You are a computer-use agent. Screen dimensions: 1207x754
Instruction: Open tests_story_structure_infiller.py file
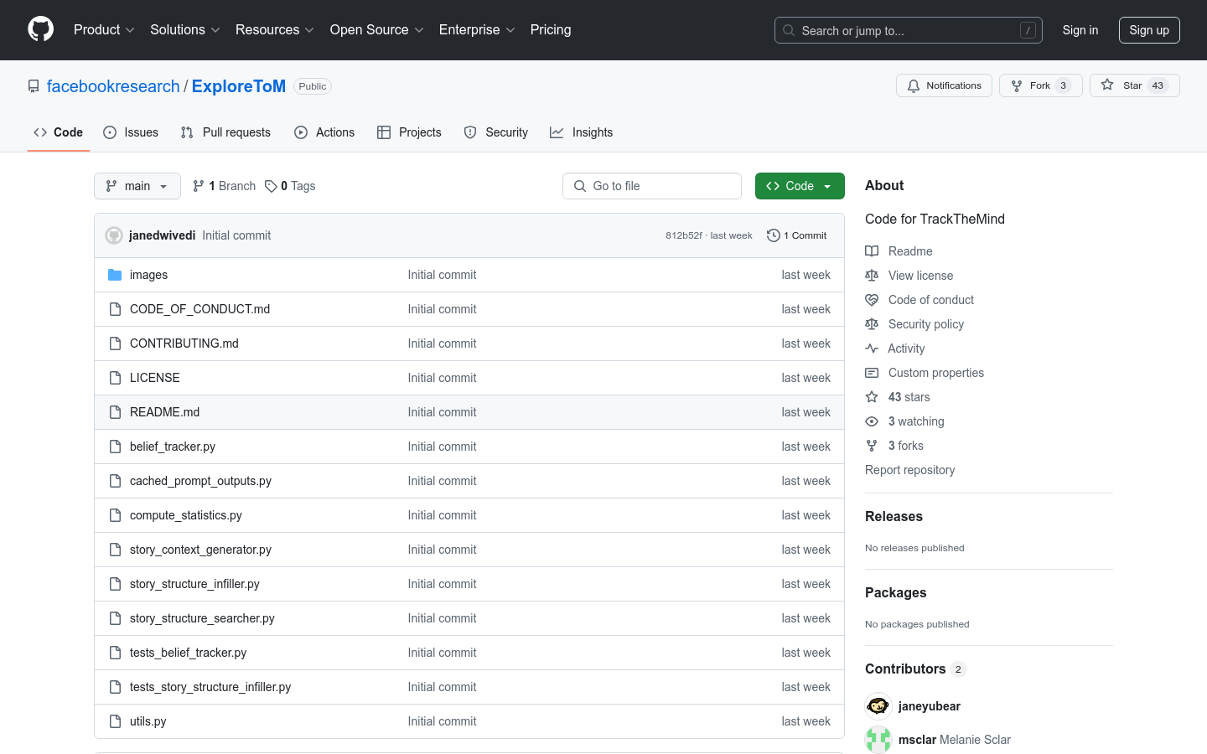click(x=210, y=687)
